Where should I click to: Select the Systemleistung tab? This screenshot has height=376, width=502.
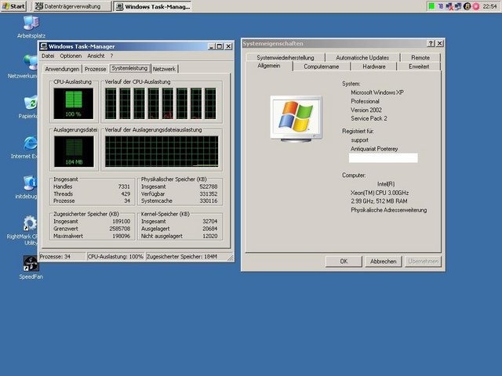click(129, 68)
